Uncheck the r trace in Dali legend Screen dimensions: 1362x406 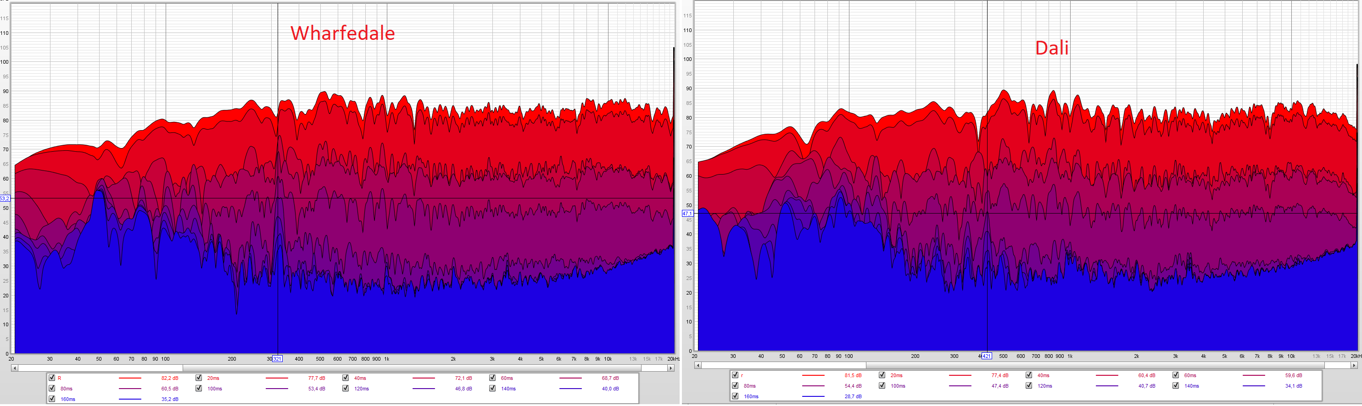[735, 375]
